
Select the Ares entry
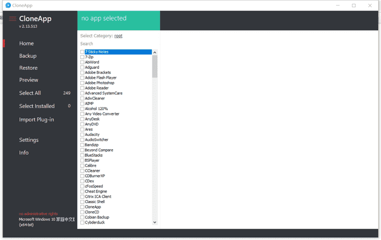89,129
